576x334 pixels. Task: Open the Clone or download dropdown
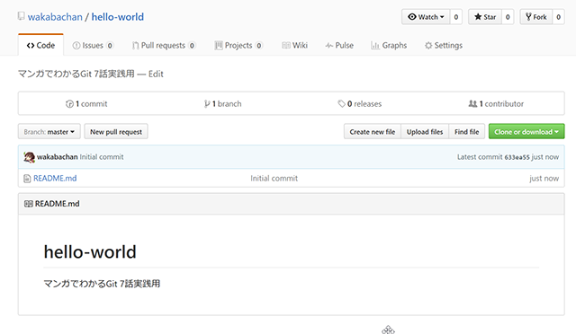pos(526,132)
